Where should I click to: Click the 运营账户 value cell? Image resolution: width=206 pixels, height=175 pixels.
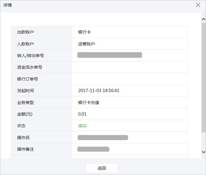pos(130,44)
